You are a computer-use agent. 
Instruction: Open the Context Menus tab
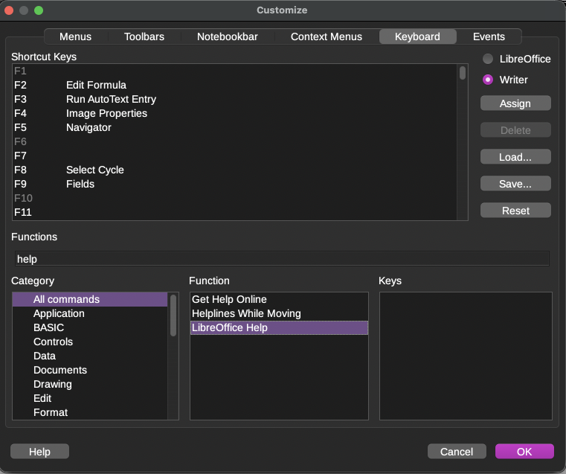click(x=326, y=36)
